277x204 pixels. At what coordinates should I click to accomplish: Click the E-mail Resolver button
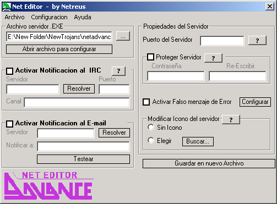point(114,133)
